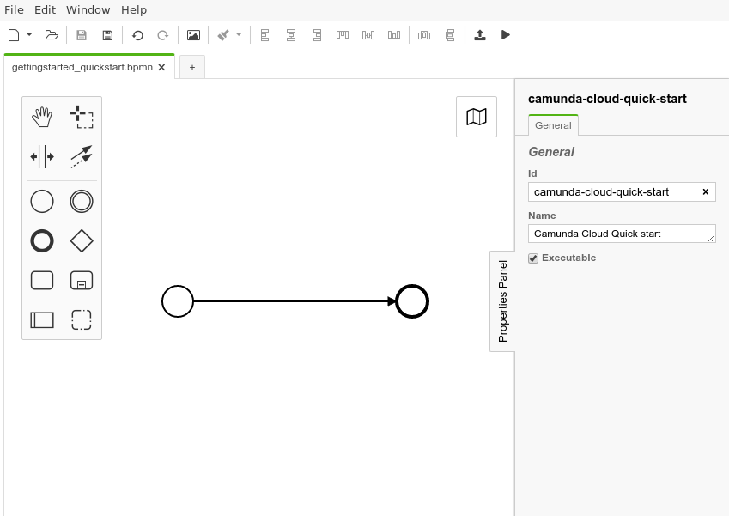This screenshot has width=729, height=516.
Task: Pick the space tool in palette
Action: 42,156
